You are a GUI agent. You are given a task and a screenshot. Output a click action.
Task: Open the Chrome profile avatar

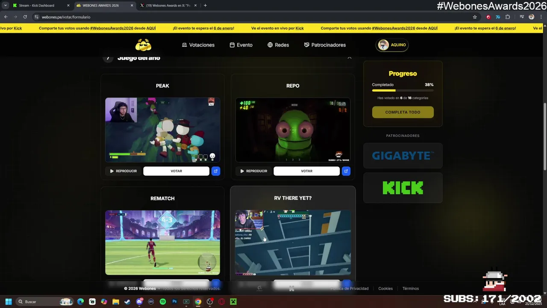531,17
